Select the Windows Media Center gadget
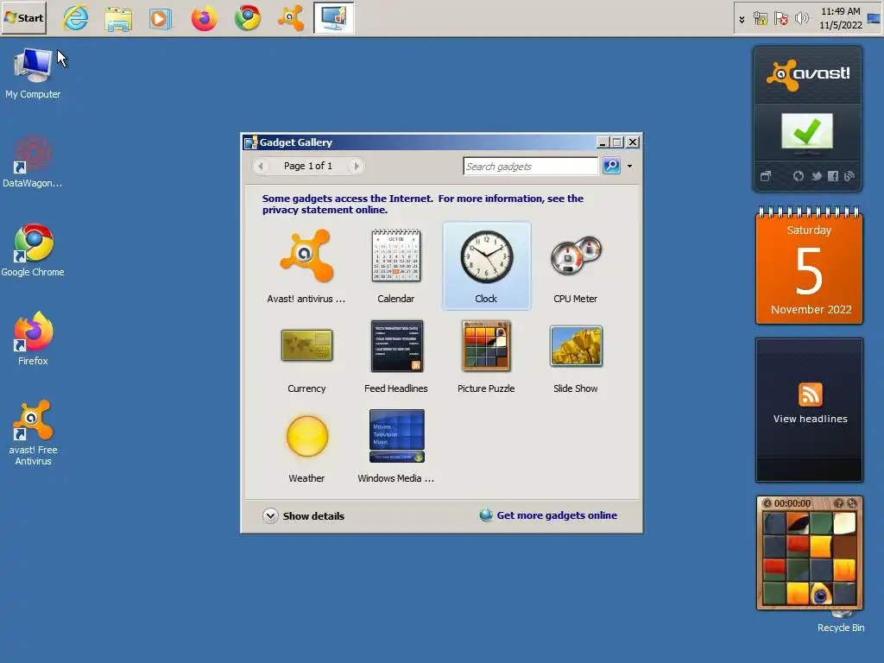Image resolution: width=884 pixels, height=663 pixels. click(395, 445)
